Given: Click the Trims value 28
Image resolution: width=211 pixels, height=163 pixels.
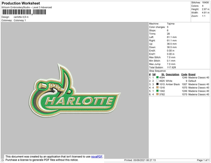Looking at the screenshot, I should click(x=168, y=34).
